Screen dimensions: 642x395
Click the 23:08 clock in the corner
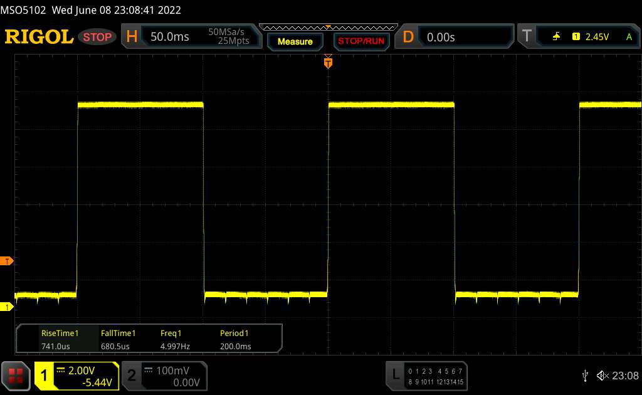point(625,376)
